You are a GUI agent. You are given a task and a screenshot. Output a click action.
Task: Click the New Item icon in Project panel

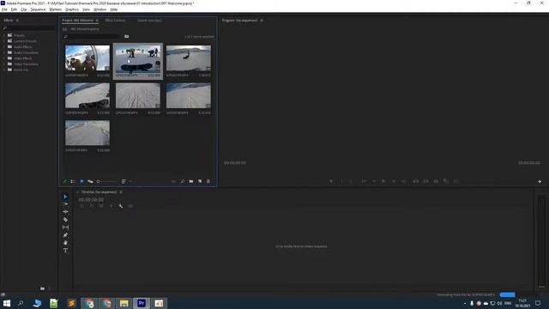(x=200, y=181)
